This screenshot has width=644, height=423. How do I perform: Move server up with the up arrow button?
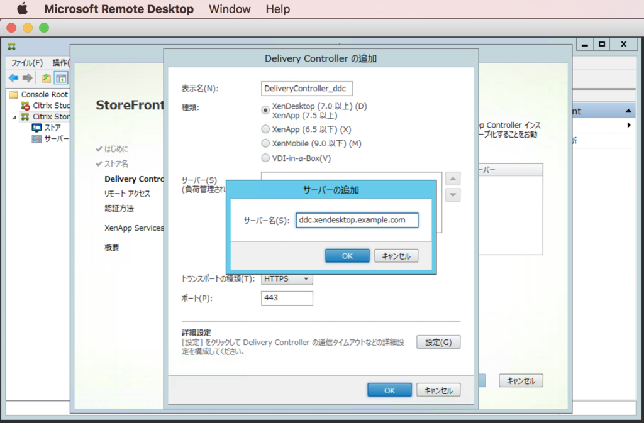click(453, 179)
